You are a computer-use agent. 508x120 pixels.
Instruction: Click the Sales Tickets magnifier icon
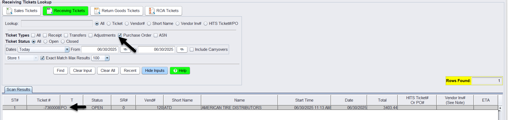(9, 11)
